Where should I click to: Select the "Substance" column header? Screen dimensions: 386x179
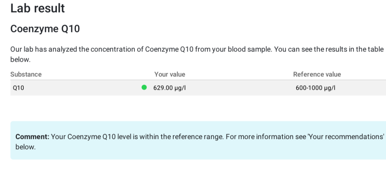[x=26, y=74]
